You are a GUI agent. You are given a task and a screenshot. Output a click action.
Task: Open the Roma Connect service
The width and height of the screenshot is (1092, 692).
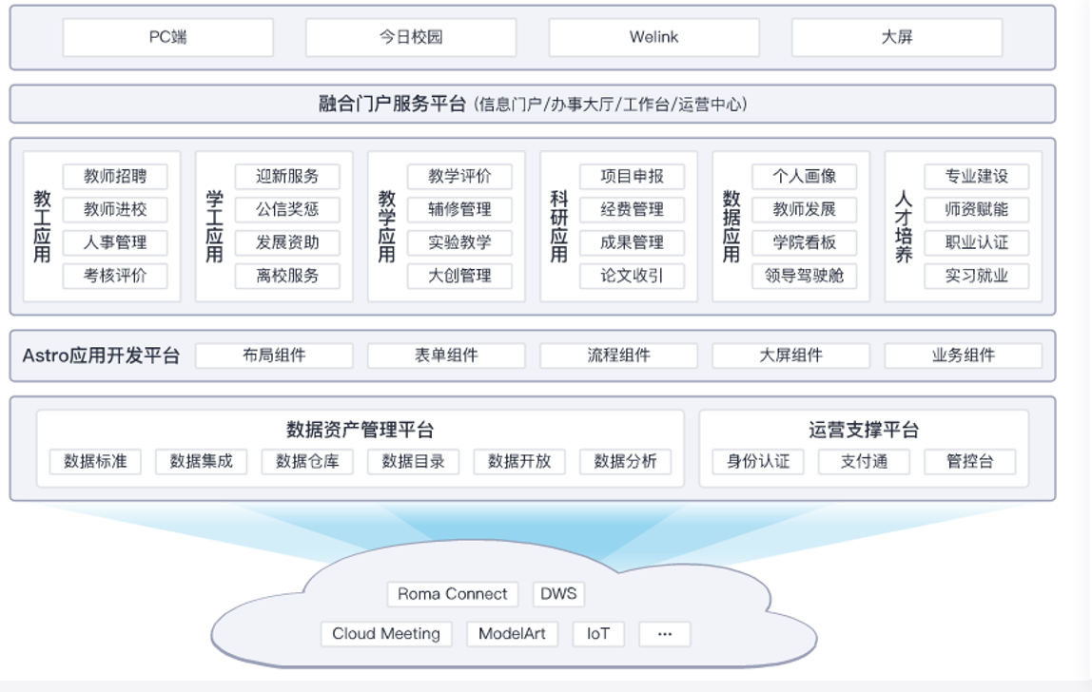pyautogui.click(x=452, y=593)
